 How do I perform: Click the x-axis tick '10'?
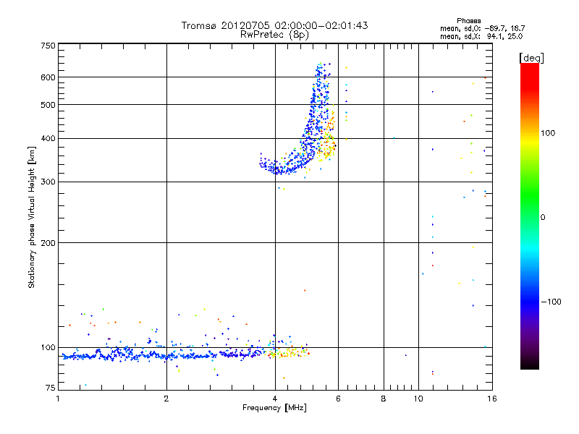click(x=418, y=399)
